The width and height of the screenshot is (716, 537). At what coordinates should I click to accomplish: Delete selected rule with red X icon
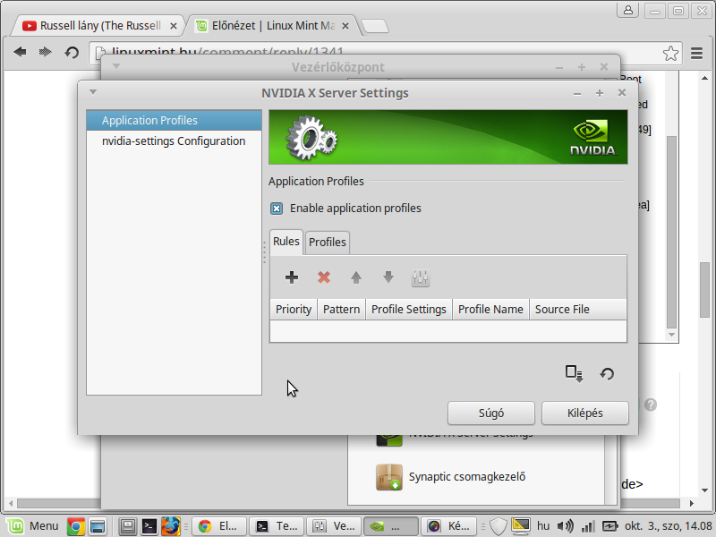pyautogui.click(x=324, y=277)
